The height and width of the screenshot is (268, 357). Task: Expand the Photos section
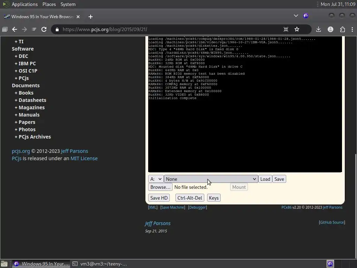25,129
